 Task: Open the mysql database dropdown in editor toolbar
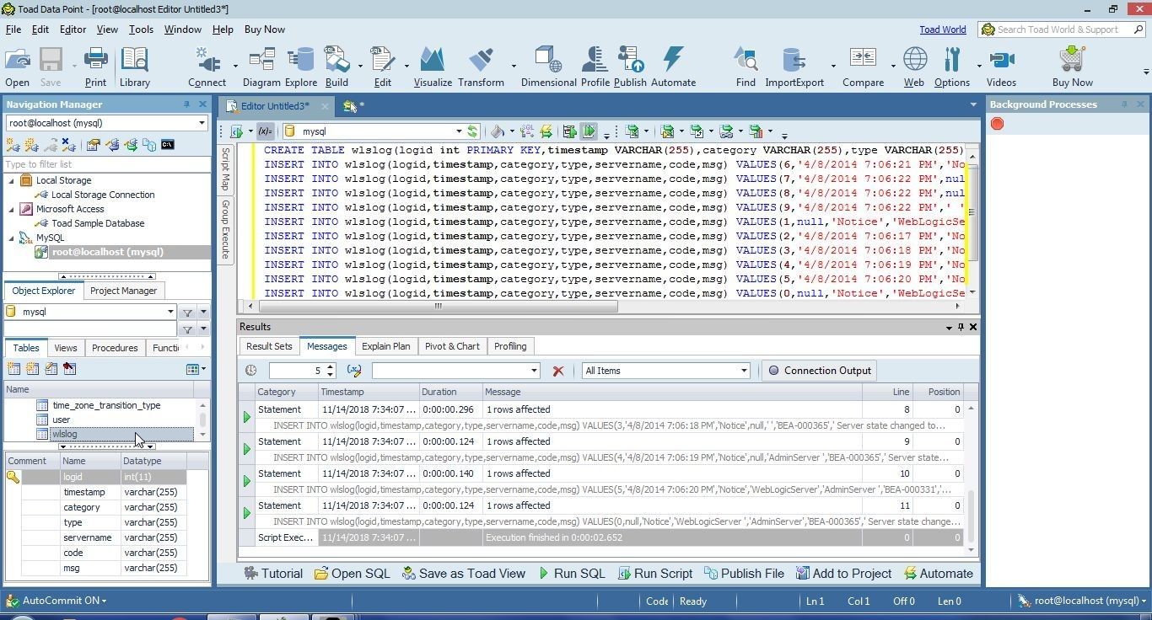459,131
